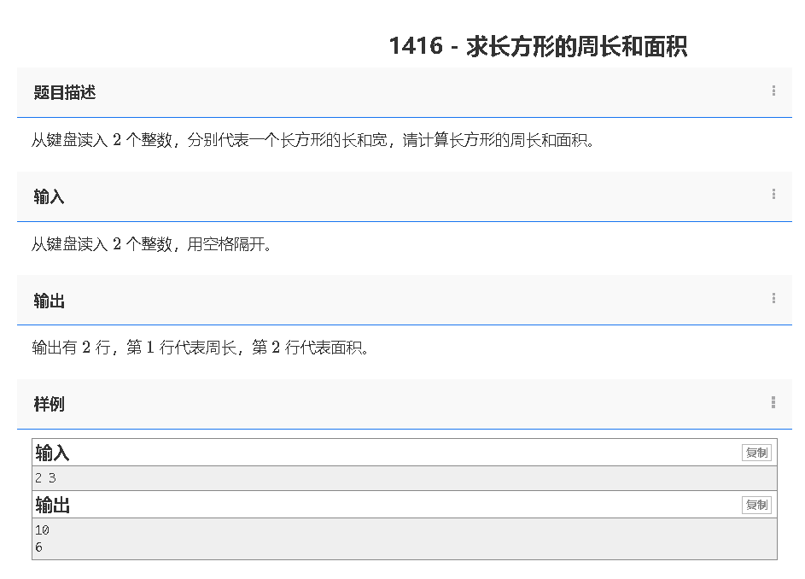Click the problem description paragraph about 长方形
The height and width of the screenshot is (579, 805).
pyautogui.click(x=312, y=141)
